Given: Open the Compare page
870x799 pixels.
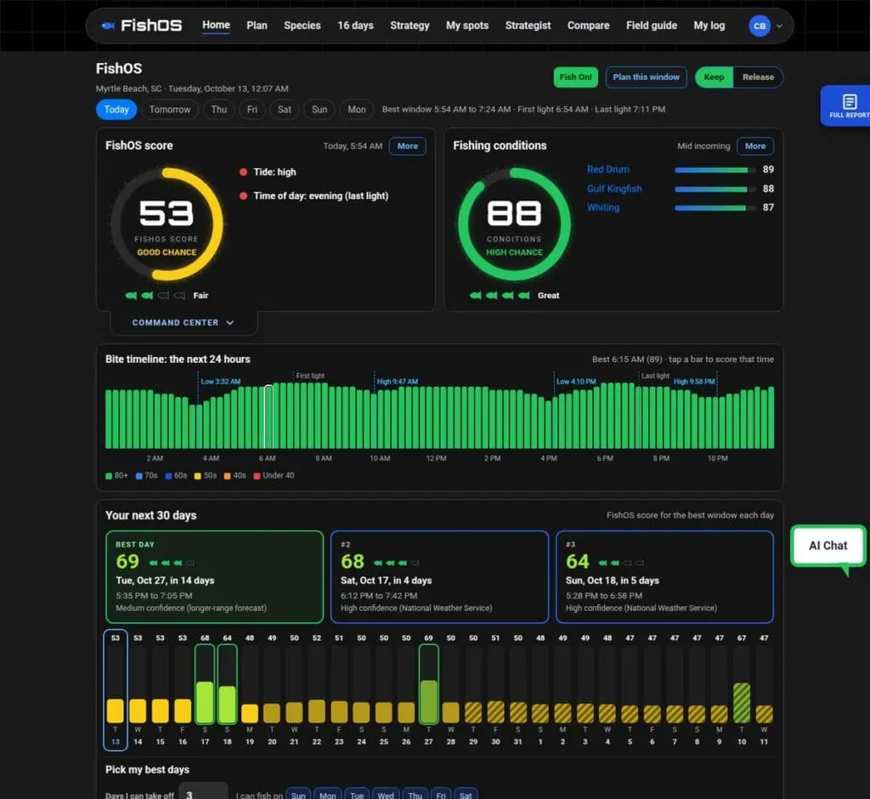Looking at the screenshot, I should [x=588, y=25].
